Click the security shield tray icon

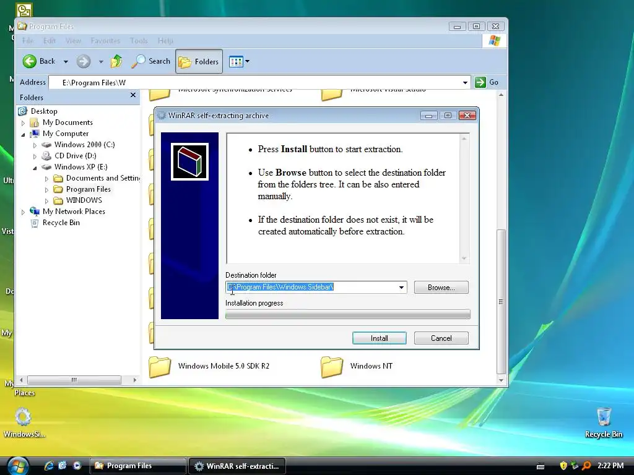tap(563, 466)
